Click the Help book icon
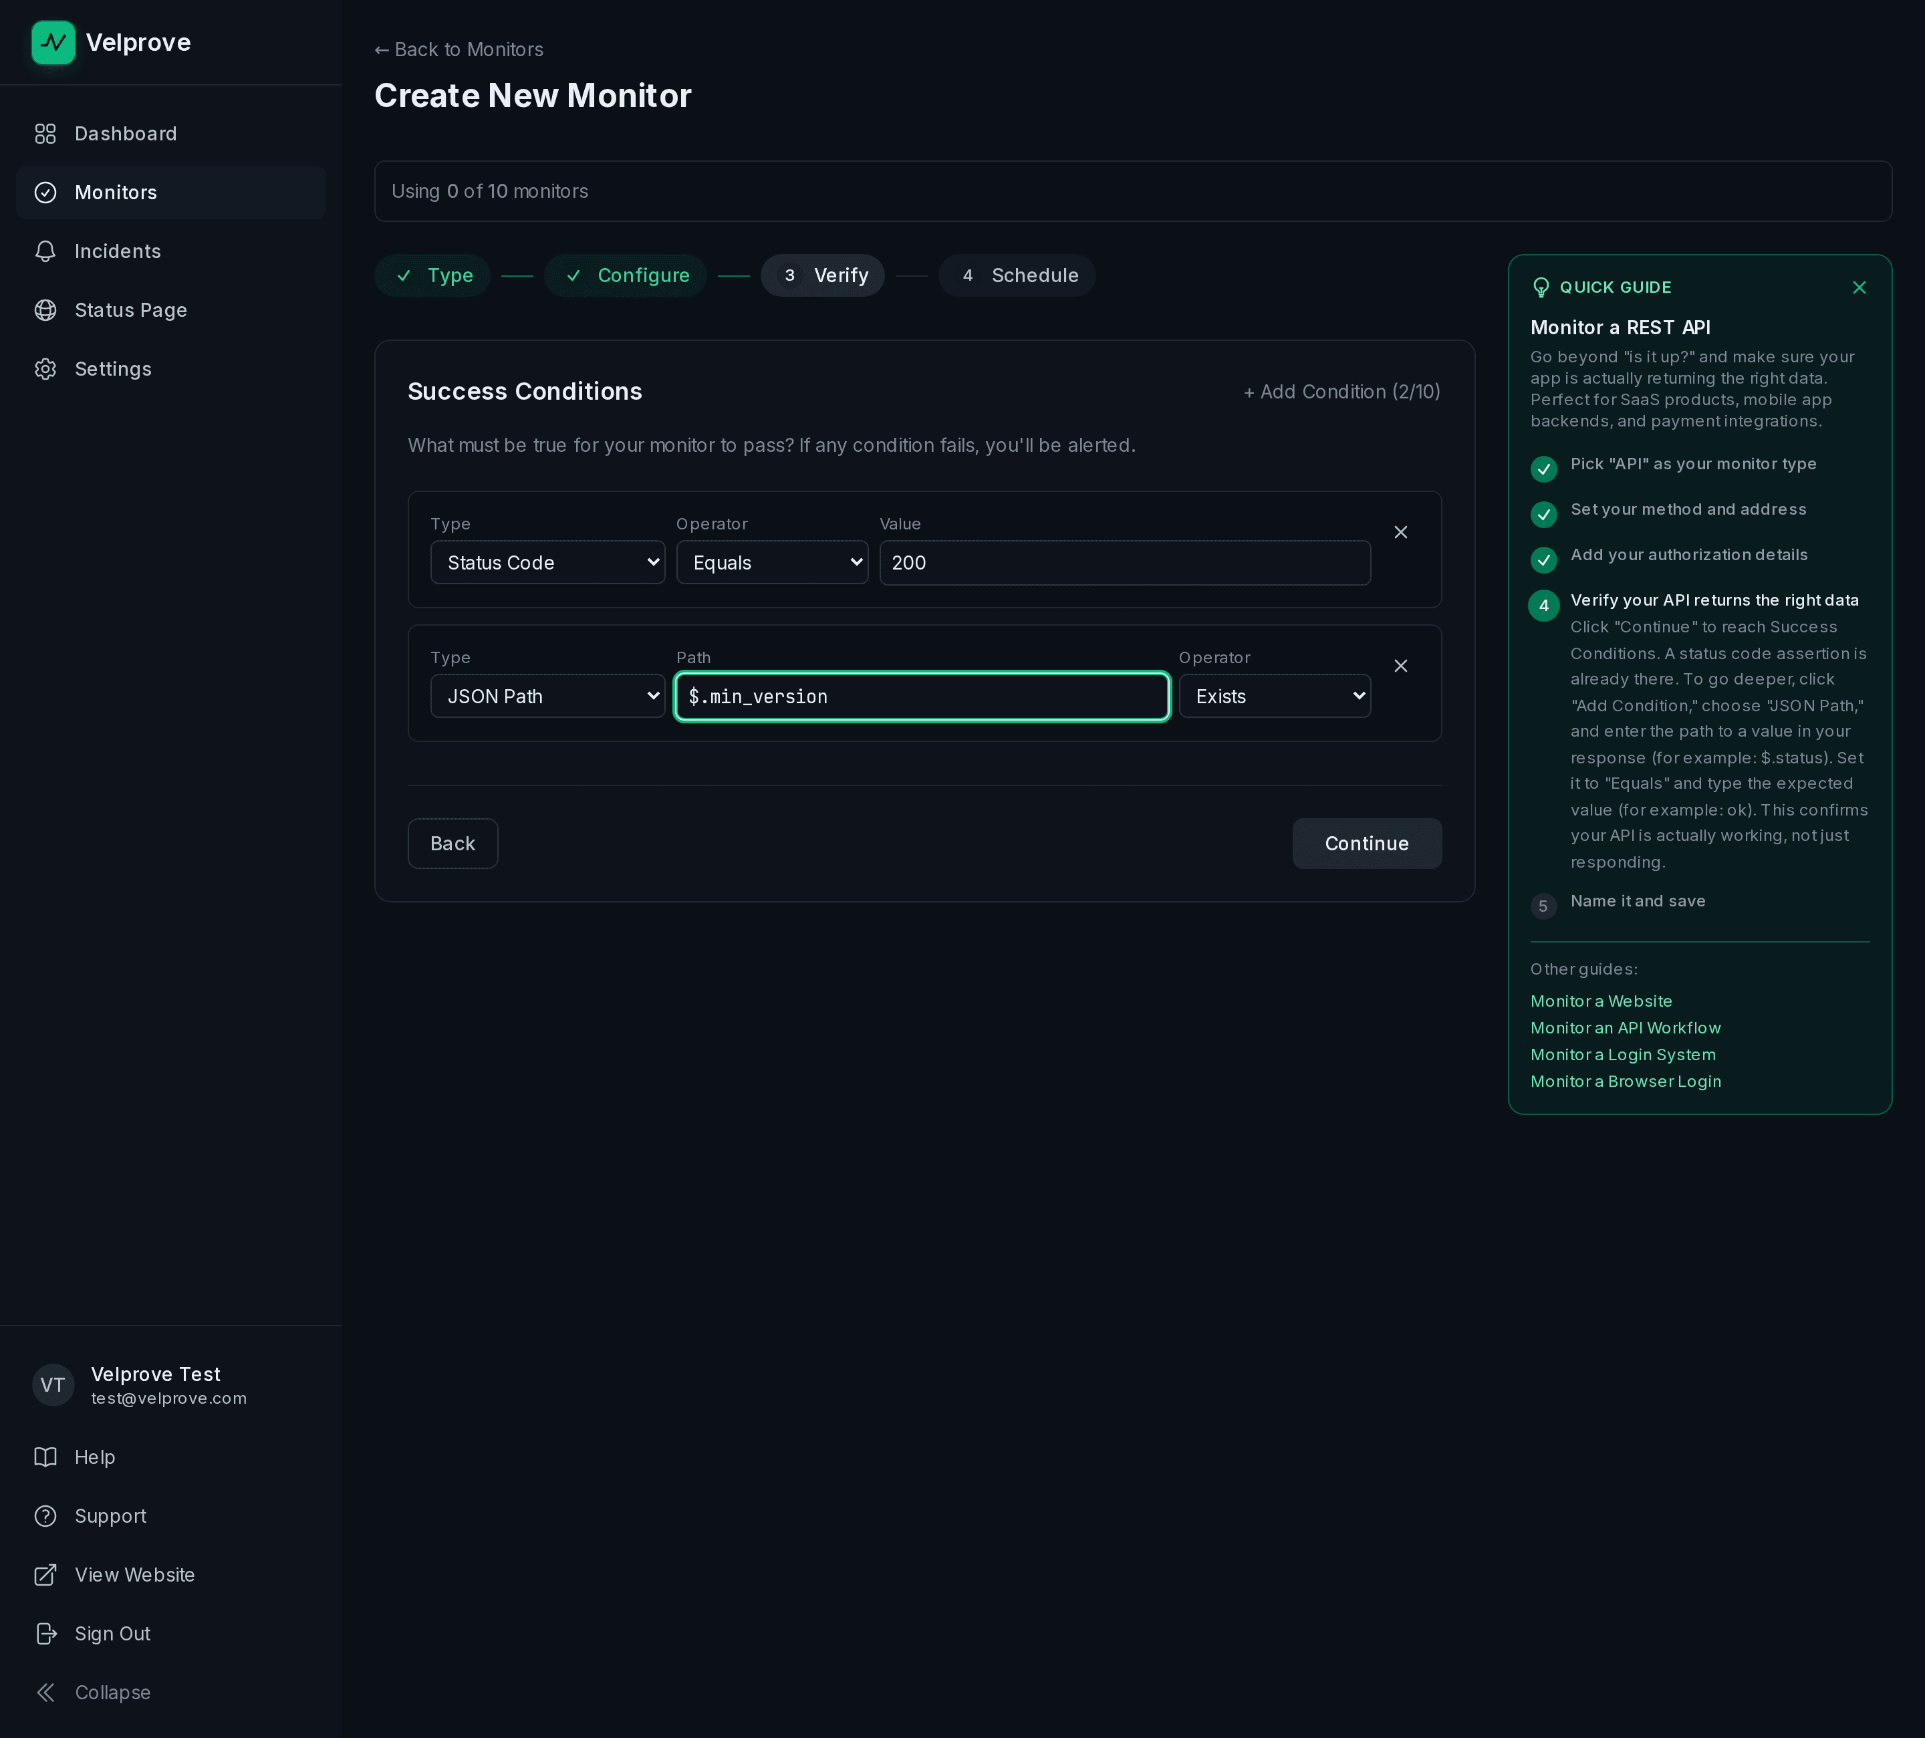The height and width of the screenshot is (1738, 1925). point(45,1457)
